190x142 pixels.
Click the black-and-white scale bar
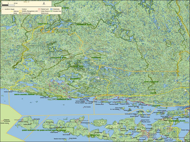pos(8,5)
